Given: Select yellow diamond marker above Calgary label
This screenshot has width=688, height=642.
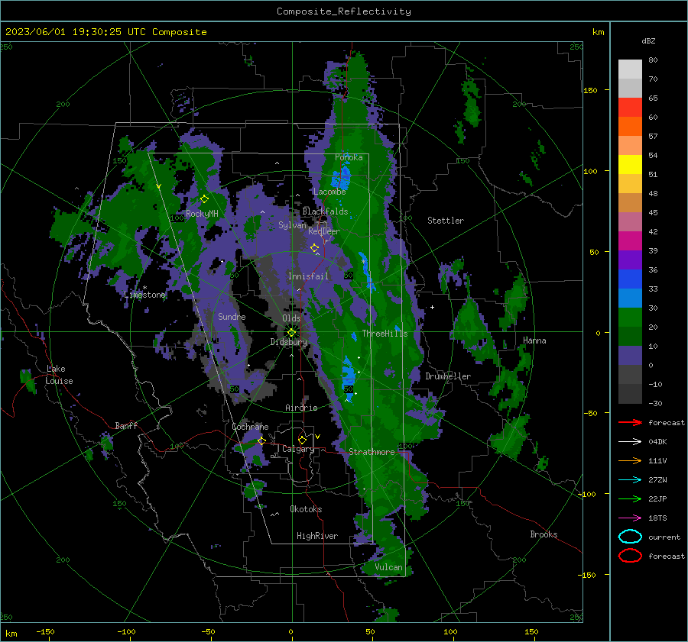Looking at the screenshot, I should tap(302, 440).
